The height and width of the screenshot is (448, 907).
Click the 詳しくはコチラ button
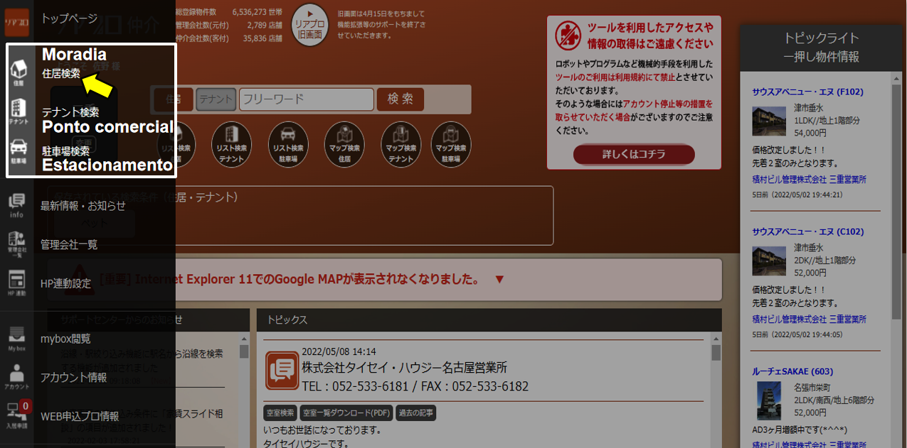coord(634,154)
